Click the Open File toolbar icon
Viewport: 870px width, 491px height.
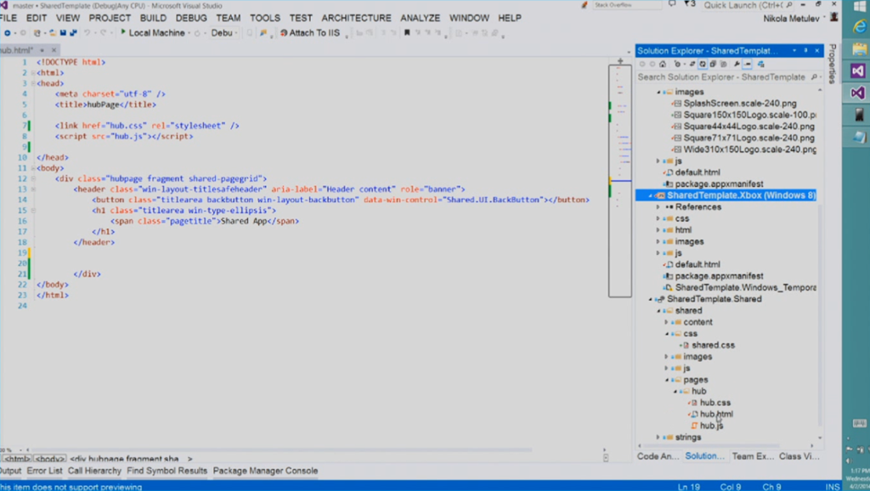pos(52,33)
